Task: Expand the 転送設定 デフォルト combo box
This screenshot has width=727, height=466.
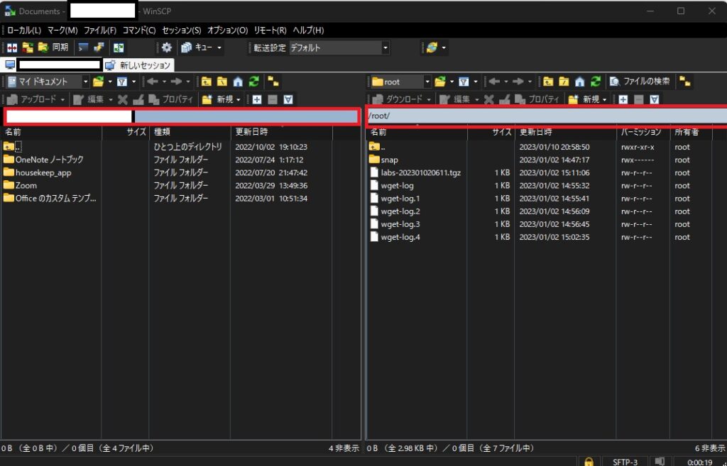Action: pyautogui.click(x=386, y=48)
